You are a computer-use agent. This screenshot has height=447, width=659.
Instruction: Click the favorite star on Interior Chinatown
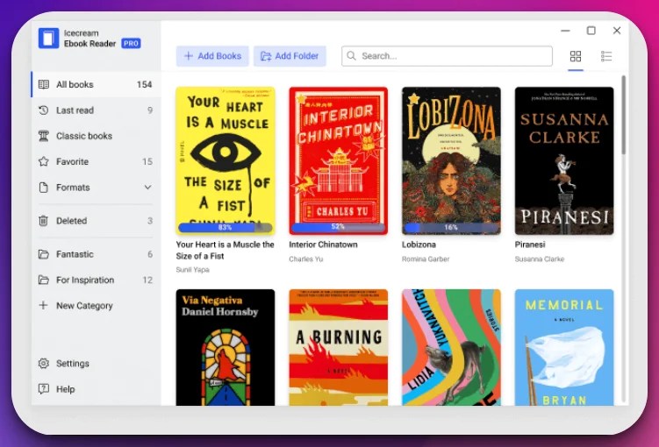(x=301, y=99)
